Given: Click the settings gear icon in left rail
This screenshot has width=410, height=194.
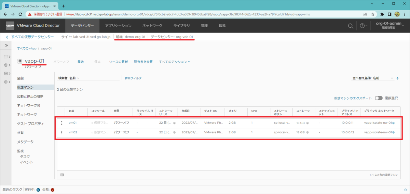Looking at the screenshot, I should [6, 82].
